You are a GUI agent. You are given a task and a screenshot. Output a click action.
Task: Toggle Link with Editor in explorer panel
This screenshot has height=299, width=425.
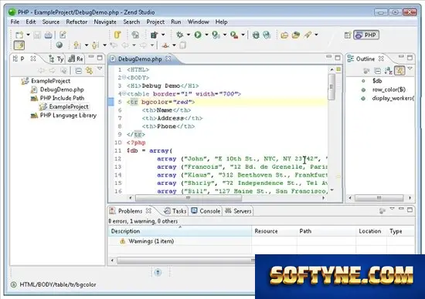pyautogui.click(x=89, y=71)
